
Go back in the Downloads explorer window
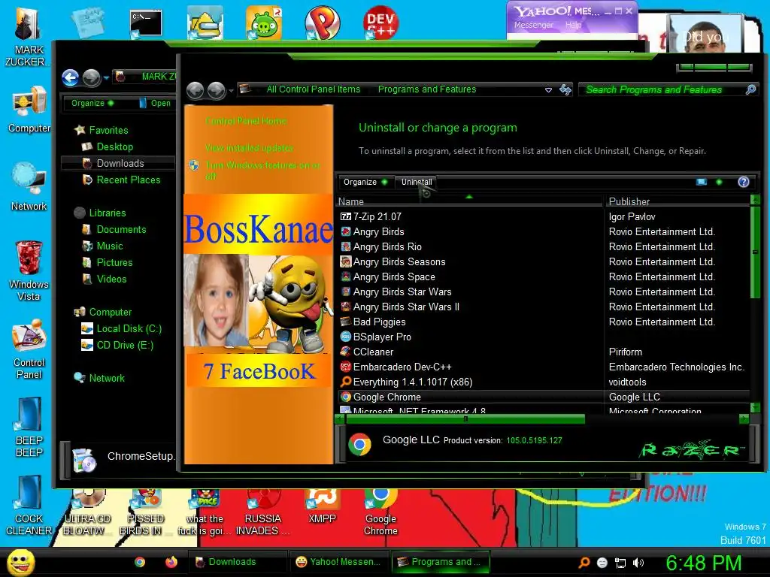point(70,77)
